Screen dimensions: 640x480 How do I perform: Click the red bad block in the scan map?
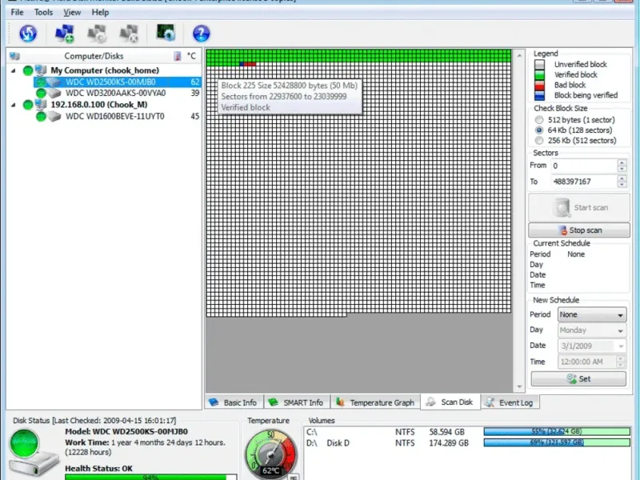250,64
